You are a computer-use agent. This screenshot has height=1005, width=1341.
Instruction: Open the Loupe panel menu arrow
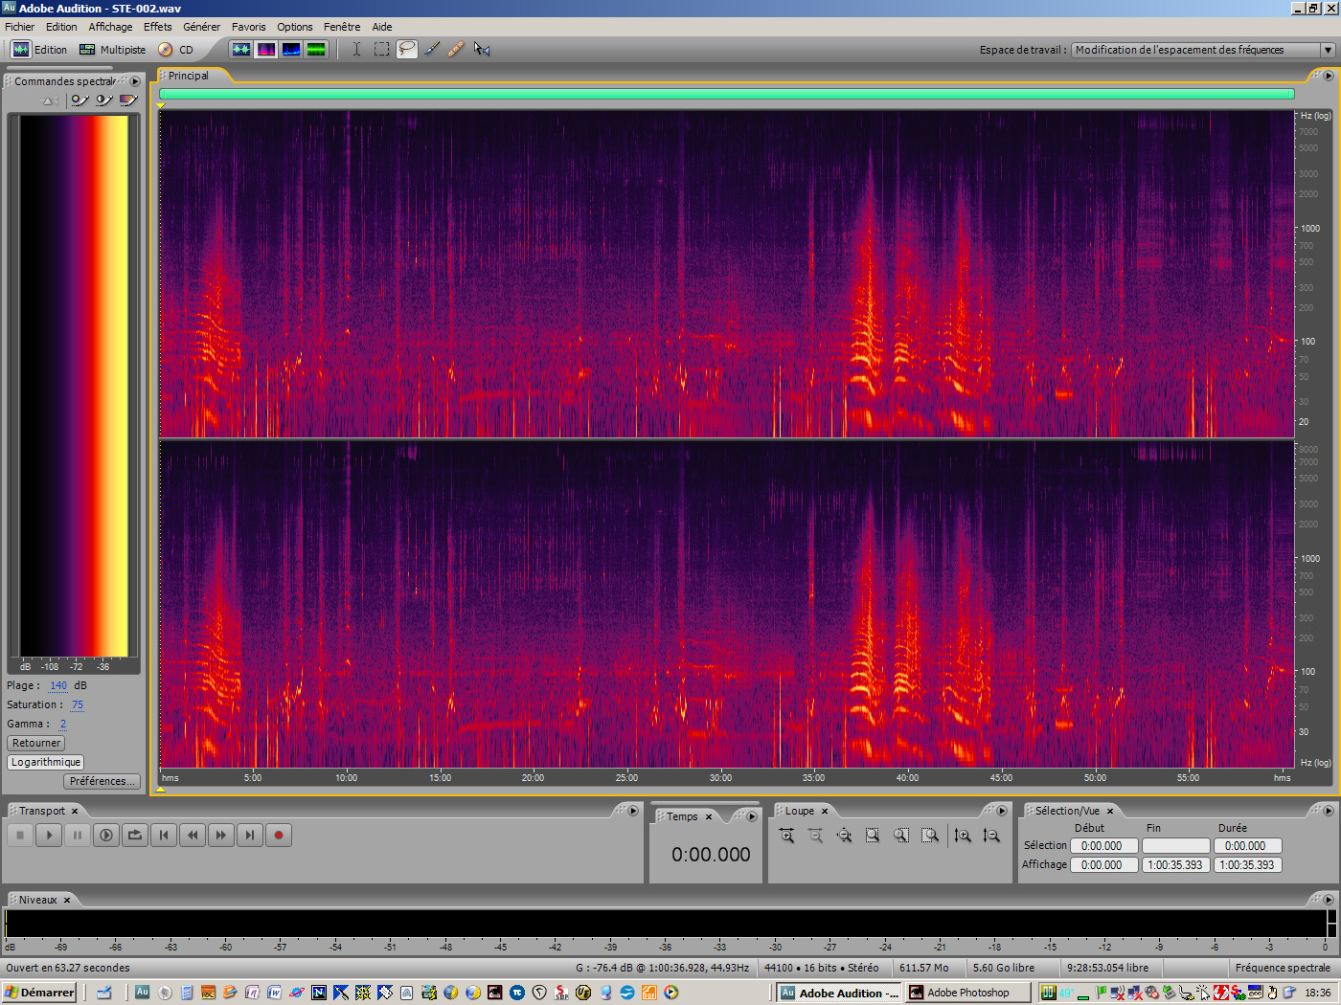tap(1003, 810)
